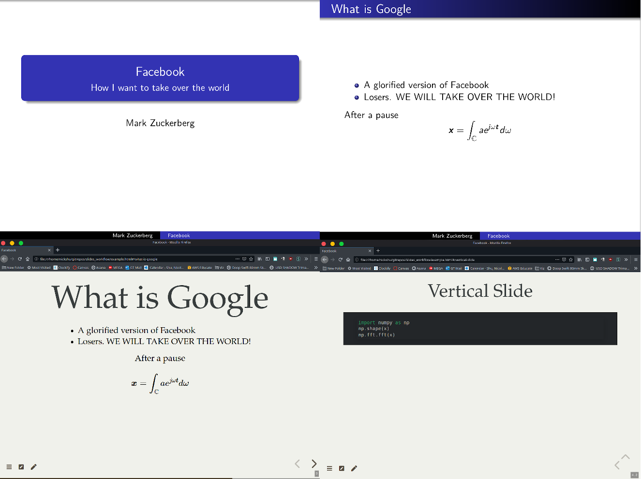Open the Asana bookmark in the What is Google window

(x=99, y=267)
